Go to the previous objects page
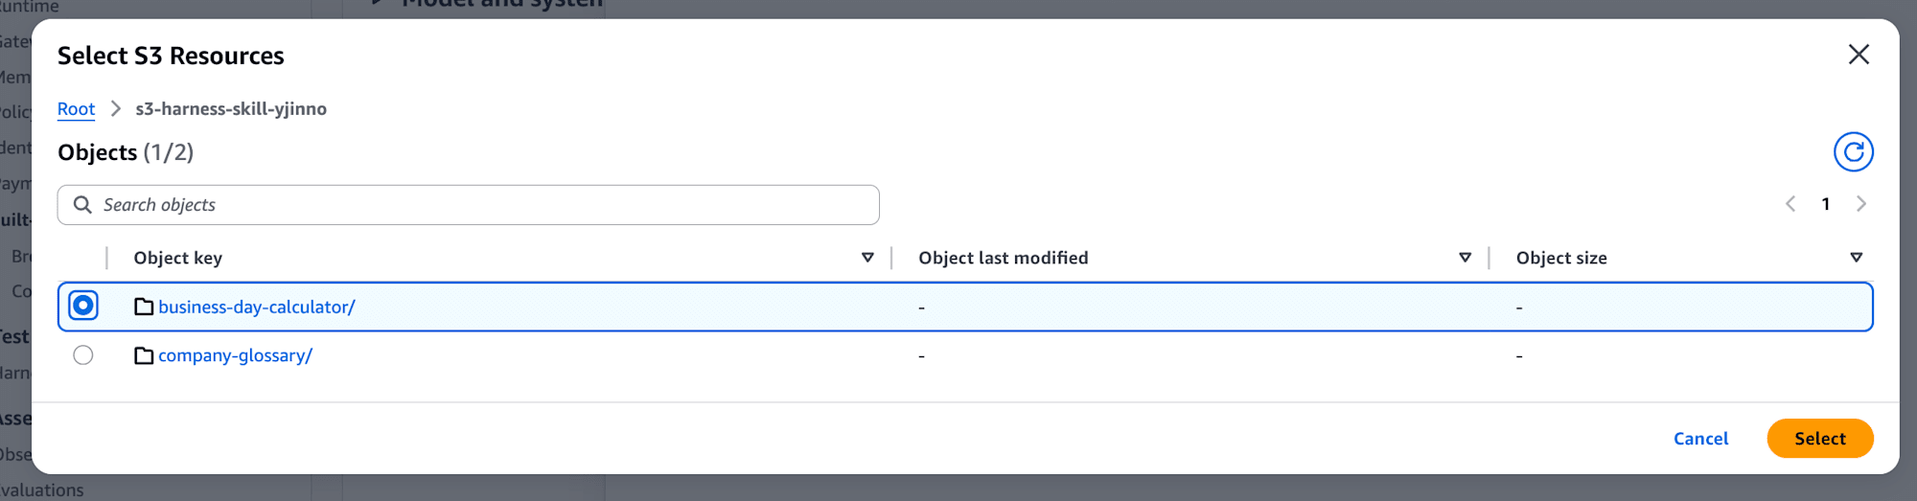Screen dimensions: 1917x501 click(x=1790, y=204)
